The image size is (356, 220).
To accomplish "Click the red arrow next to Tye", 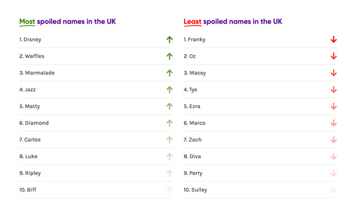I will tap(334, 89).
